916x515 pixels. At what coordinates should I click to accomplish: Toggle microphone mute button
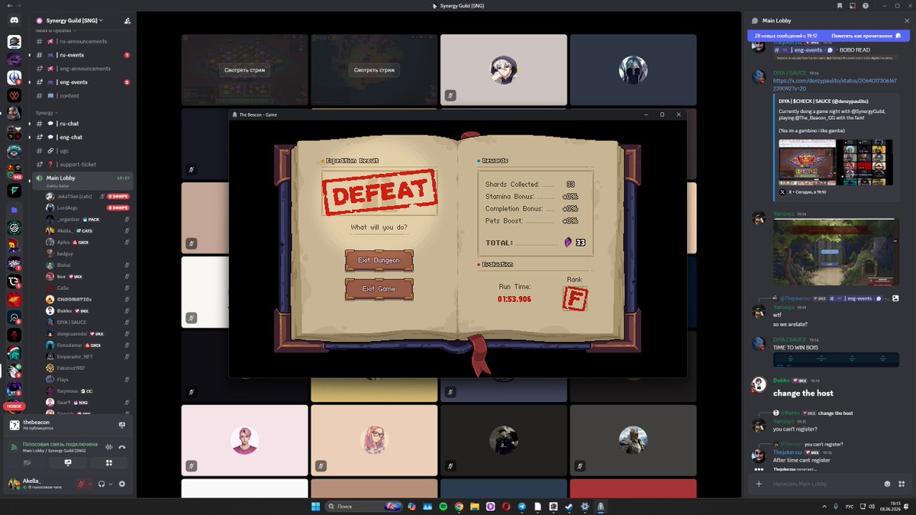(x=80, y=484)
